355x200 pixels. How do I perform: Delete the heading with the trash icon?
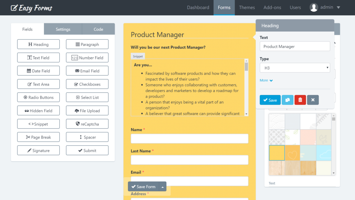tap(300, 100)
